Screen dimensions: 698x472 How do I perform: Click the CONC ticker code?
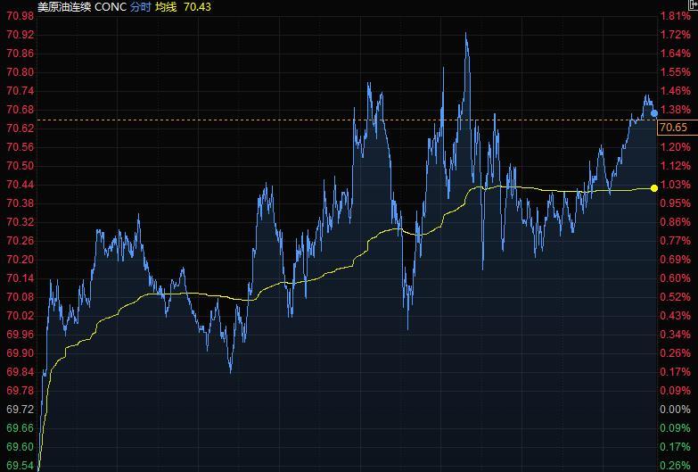[111, 7]
